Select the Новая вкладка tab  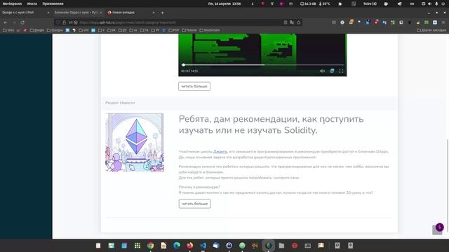click(x=130, y=13)
